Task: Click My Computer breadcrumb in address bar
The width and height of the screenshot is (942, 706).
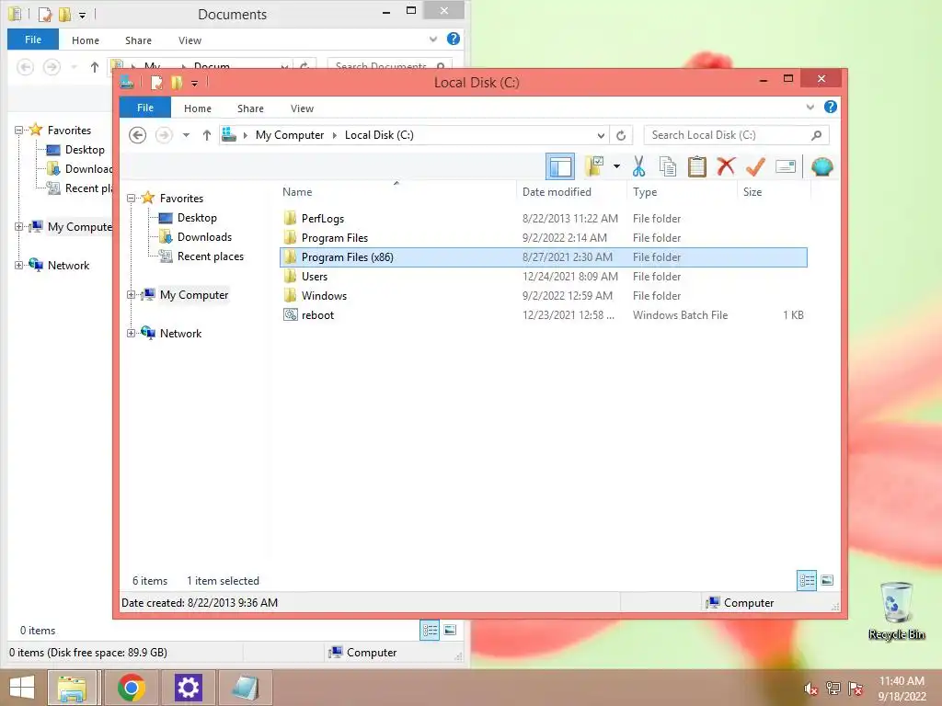Action: [290, 135]
